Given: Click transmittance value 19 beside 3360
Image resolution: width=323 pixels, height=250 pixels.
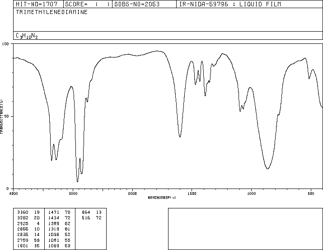Looking at the screenshot, I should click(37, 212).
